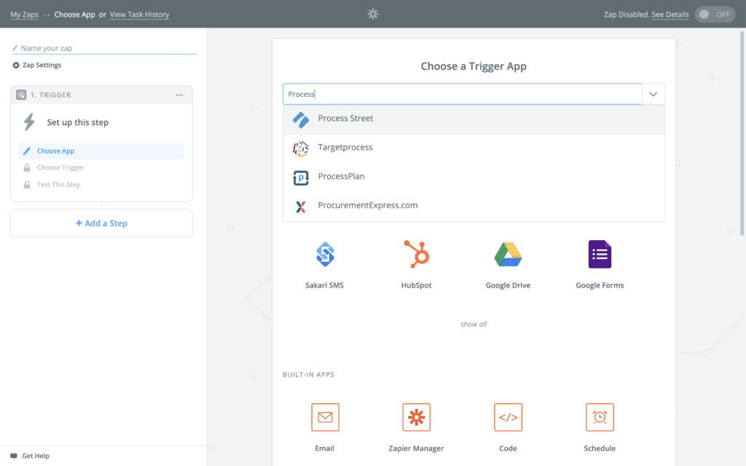Click the pencil icon beside Choose App
The image size is (746, 466).
click(27, 151)
